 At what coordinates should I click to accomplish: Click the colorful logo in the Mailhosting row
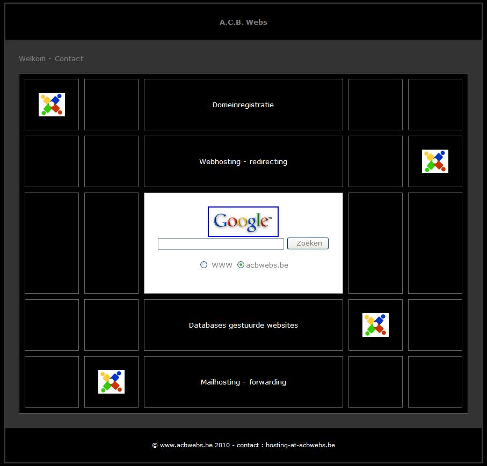(x=111, y=382)
